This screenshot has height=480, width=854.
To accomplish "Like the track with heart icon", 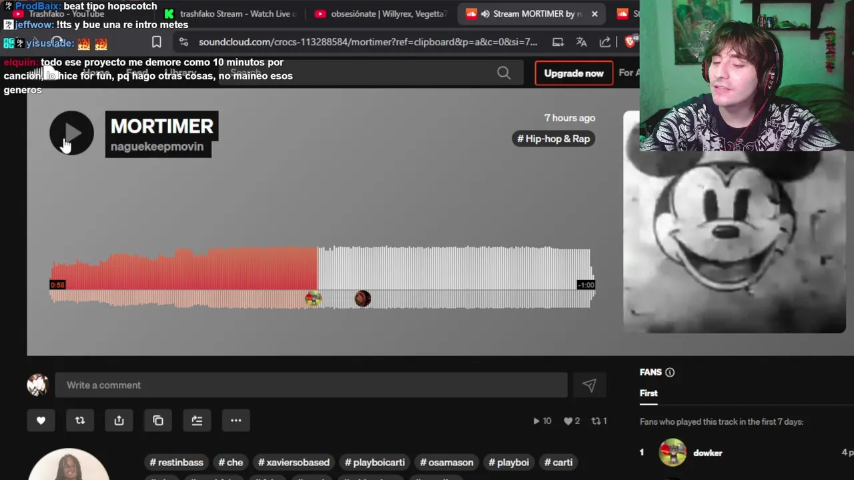I will click(41, 420).
